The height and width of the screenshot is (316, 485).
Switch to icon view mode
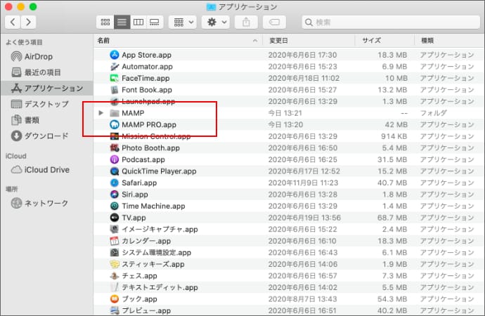(105, 22)
